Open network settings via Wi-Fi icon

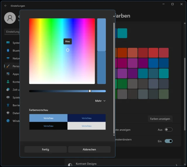8,58
